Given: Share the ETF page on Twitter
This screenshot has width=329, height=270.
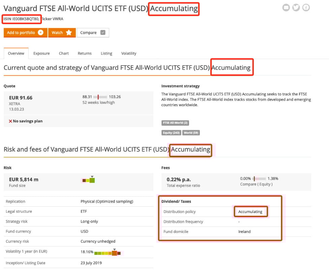Looking at the screenshot, I should [x=296, y=7].
